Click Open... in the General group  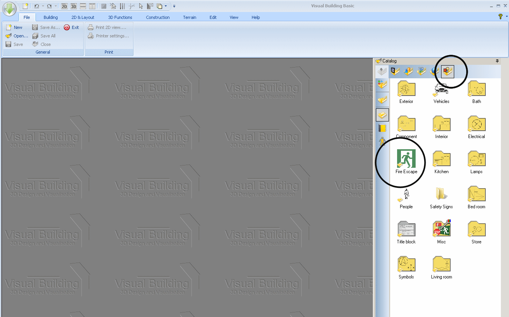click(17, 36)
